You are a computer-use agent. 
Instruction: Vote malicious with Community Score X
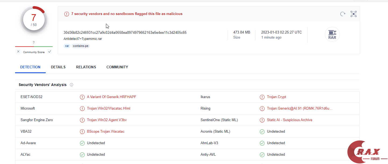18,52
